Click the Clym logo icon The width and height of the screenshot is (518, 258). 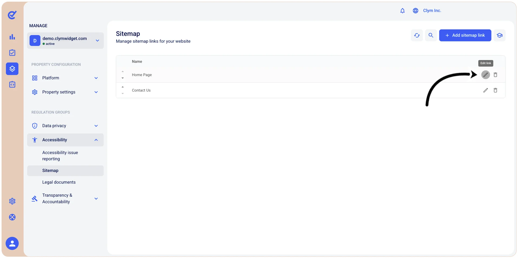coord(12,15)
